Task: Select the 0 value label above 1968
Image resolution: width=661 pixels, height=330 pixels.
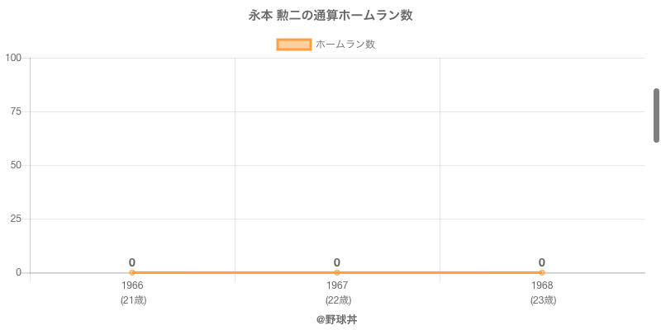Action: pos(542,262)
